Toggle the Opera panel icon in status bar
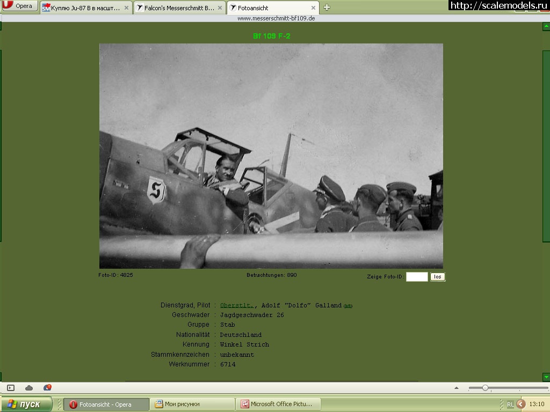 coord(11,388)
